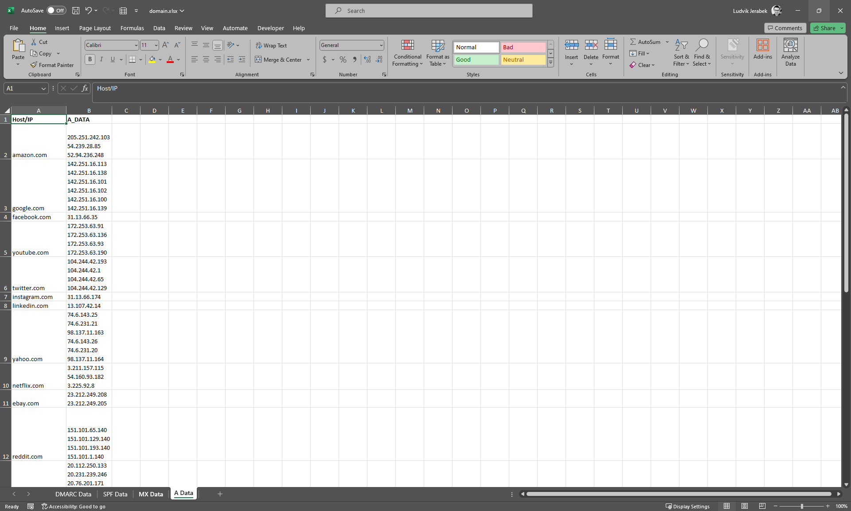This screenshot has height=511, width=851.
Task: Expand the AutoSum dropdown arrow
Action: point(667,42)
